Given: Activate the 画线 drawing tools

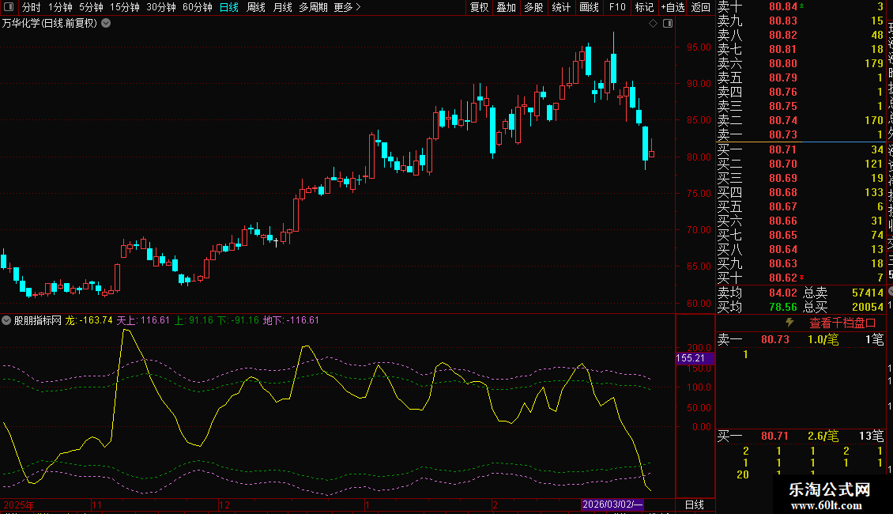Looking at the screenshot, I should tap(589, 7).
